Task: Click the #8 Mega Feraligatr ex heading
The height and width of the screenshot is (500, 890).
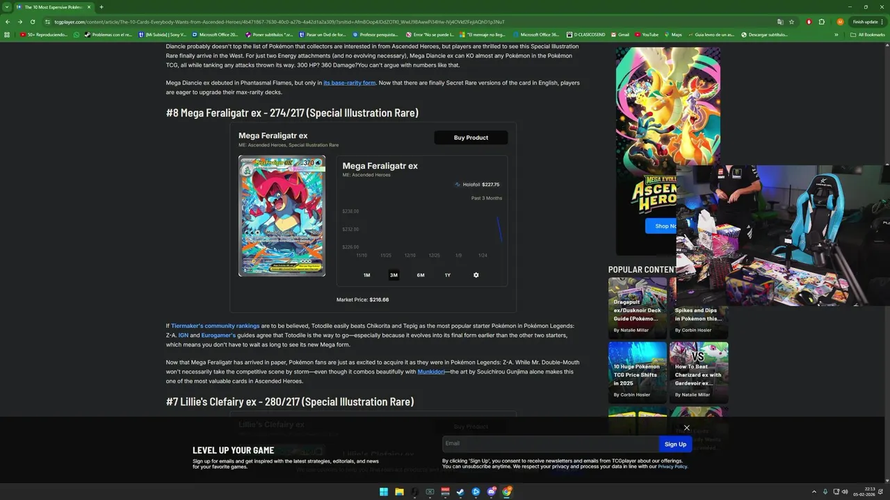Action: (x=292, y=112)
